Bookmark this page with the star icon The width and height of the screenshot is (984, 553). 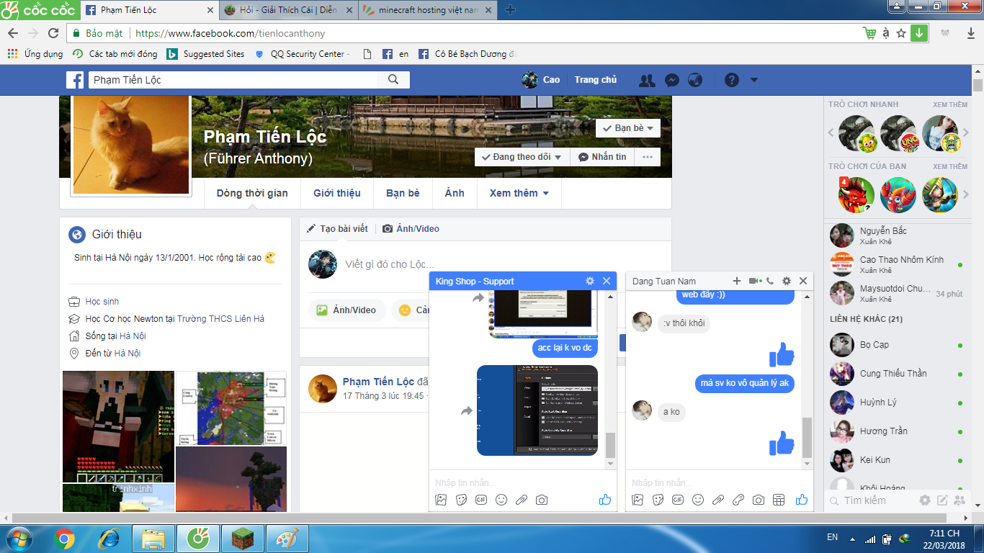(x=901, y=33)
